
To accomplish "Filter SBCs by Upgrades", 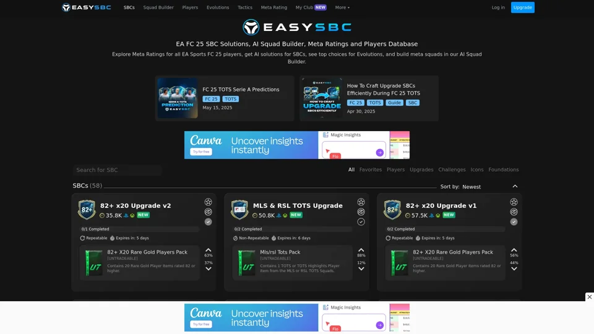I will 421,169.
